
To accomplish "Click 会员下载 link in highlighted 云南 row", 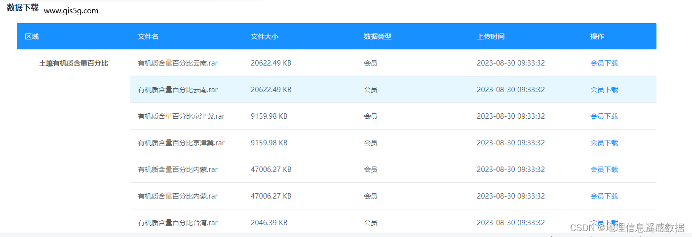I will click(x=604, y=90).
